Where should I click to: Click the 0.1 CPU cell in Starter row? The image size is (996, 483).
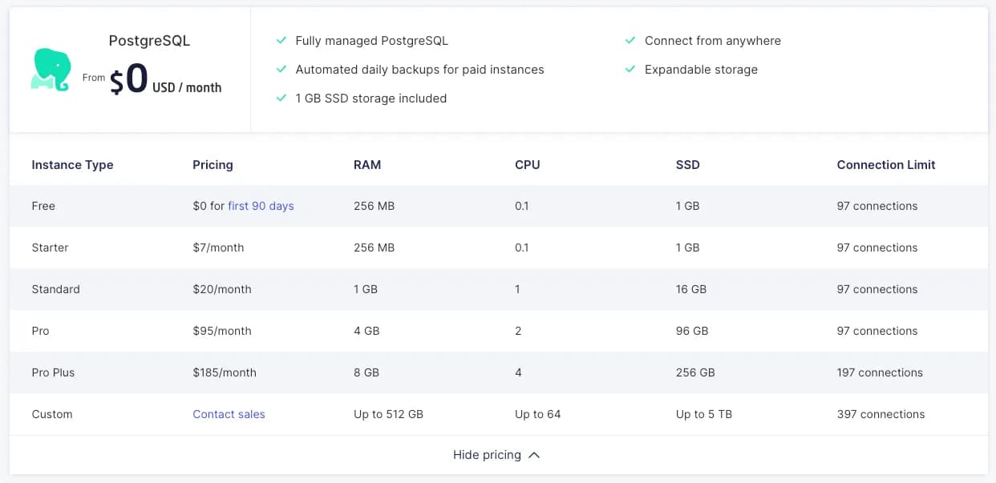click(x=522, y=248)
